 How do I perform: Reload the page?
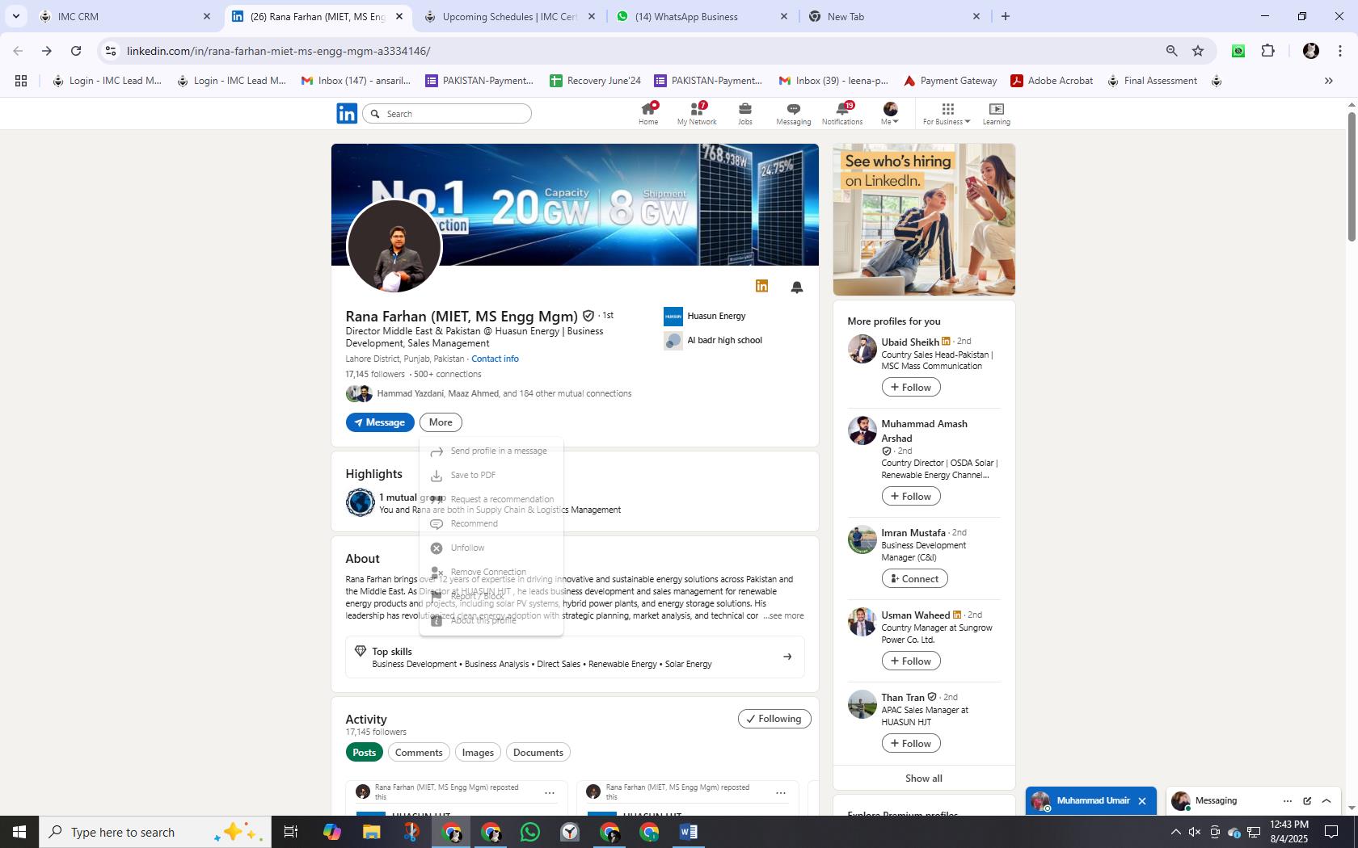coord(76,51)
